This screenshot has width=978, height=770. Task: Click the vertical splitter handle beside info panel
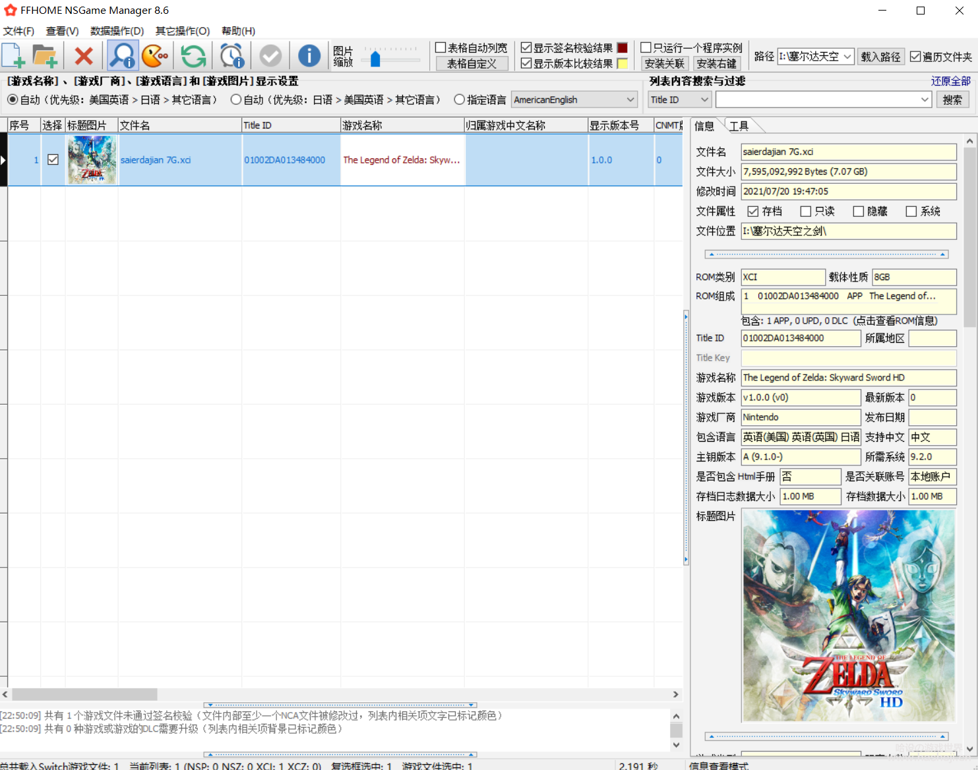click(687, 438)
